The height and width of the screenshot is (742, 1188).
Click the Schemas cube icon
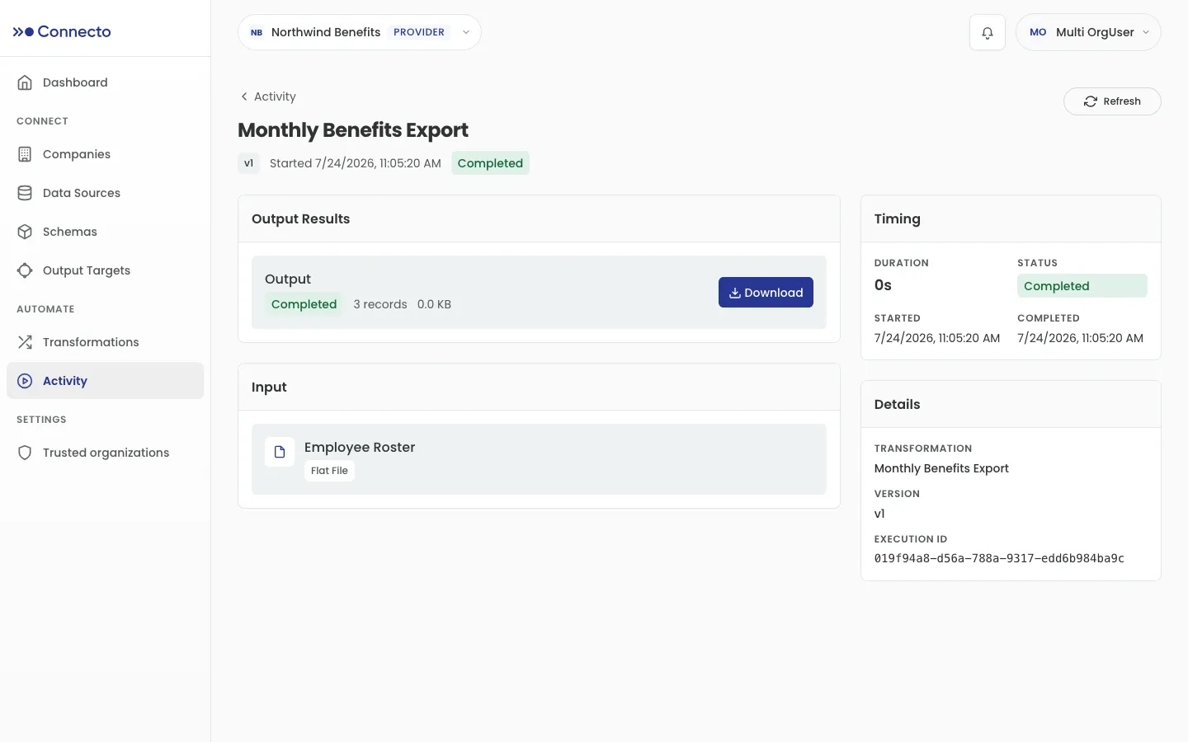click(x=25, y=232)
